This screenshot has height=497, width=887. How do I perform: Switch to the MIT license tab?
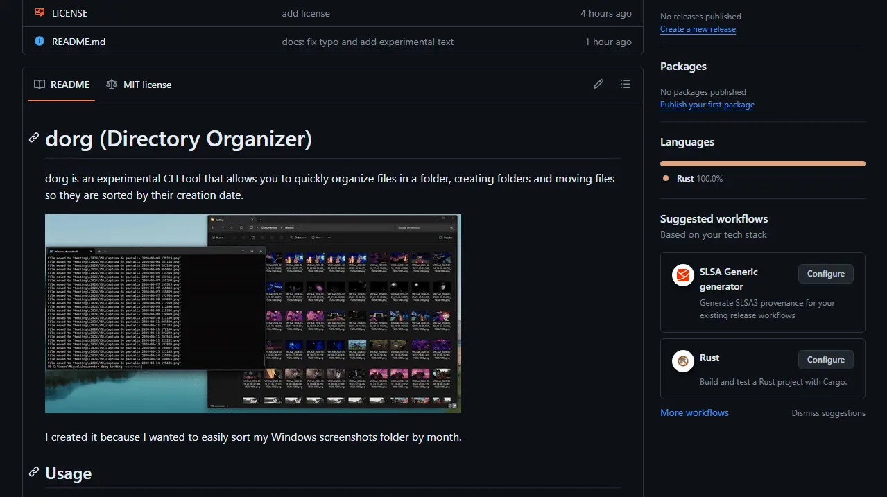tap(139, 85)
